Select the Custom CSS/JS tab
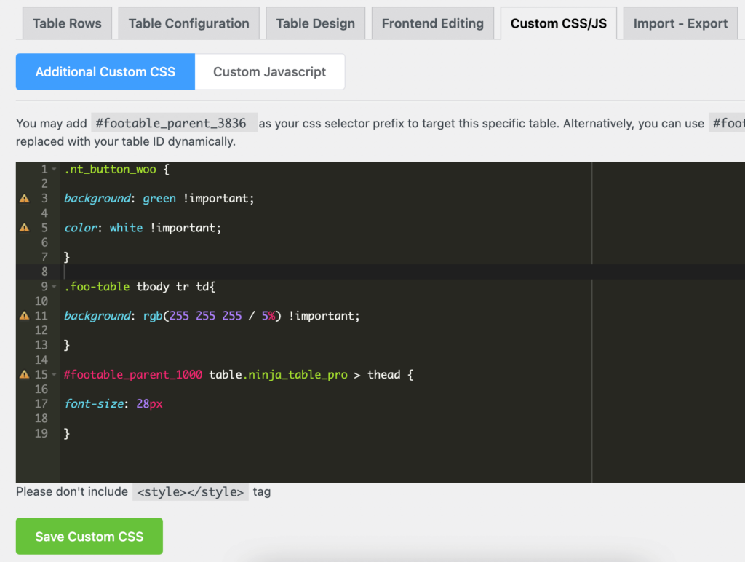This screenshot has height=562, width=745. 558,23
